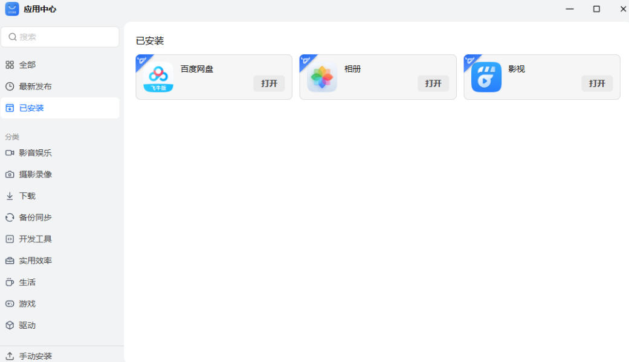Open the 游戏 gamepad category

coord(10,304)
